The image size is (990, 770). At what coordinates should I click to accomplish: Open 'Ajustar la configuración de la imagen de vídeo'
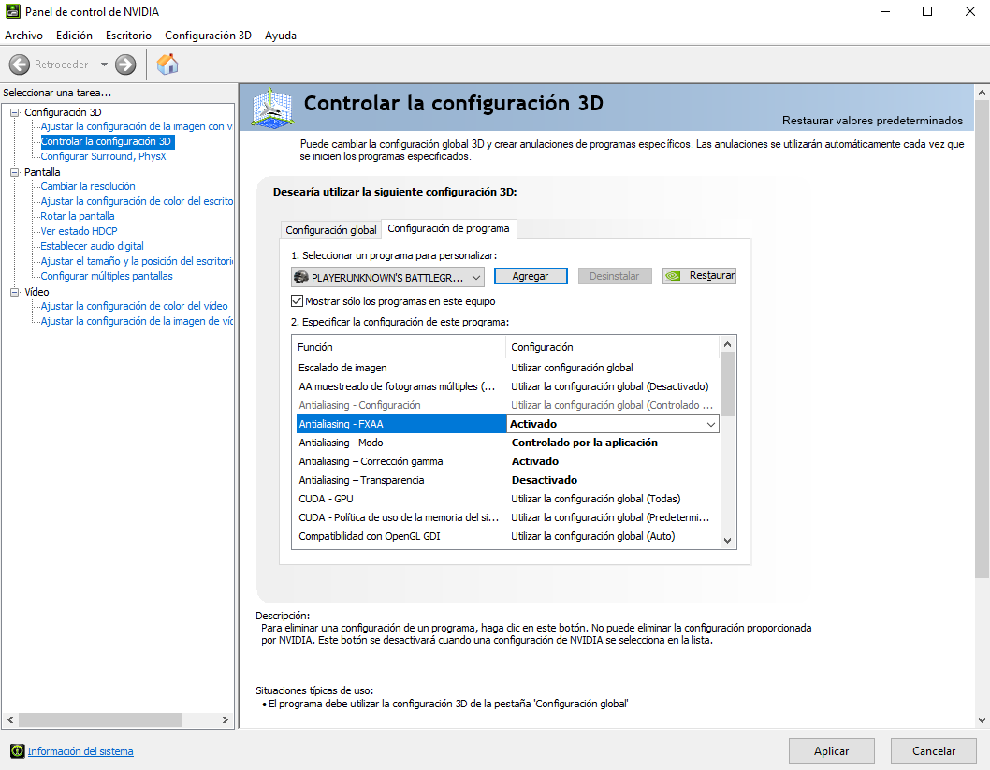[x=137, y=321]
